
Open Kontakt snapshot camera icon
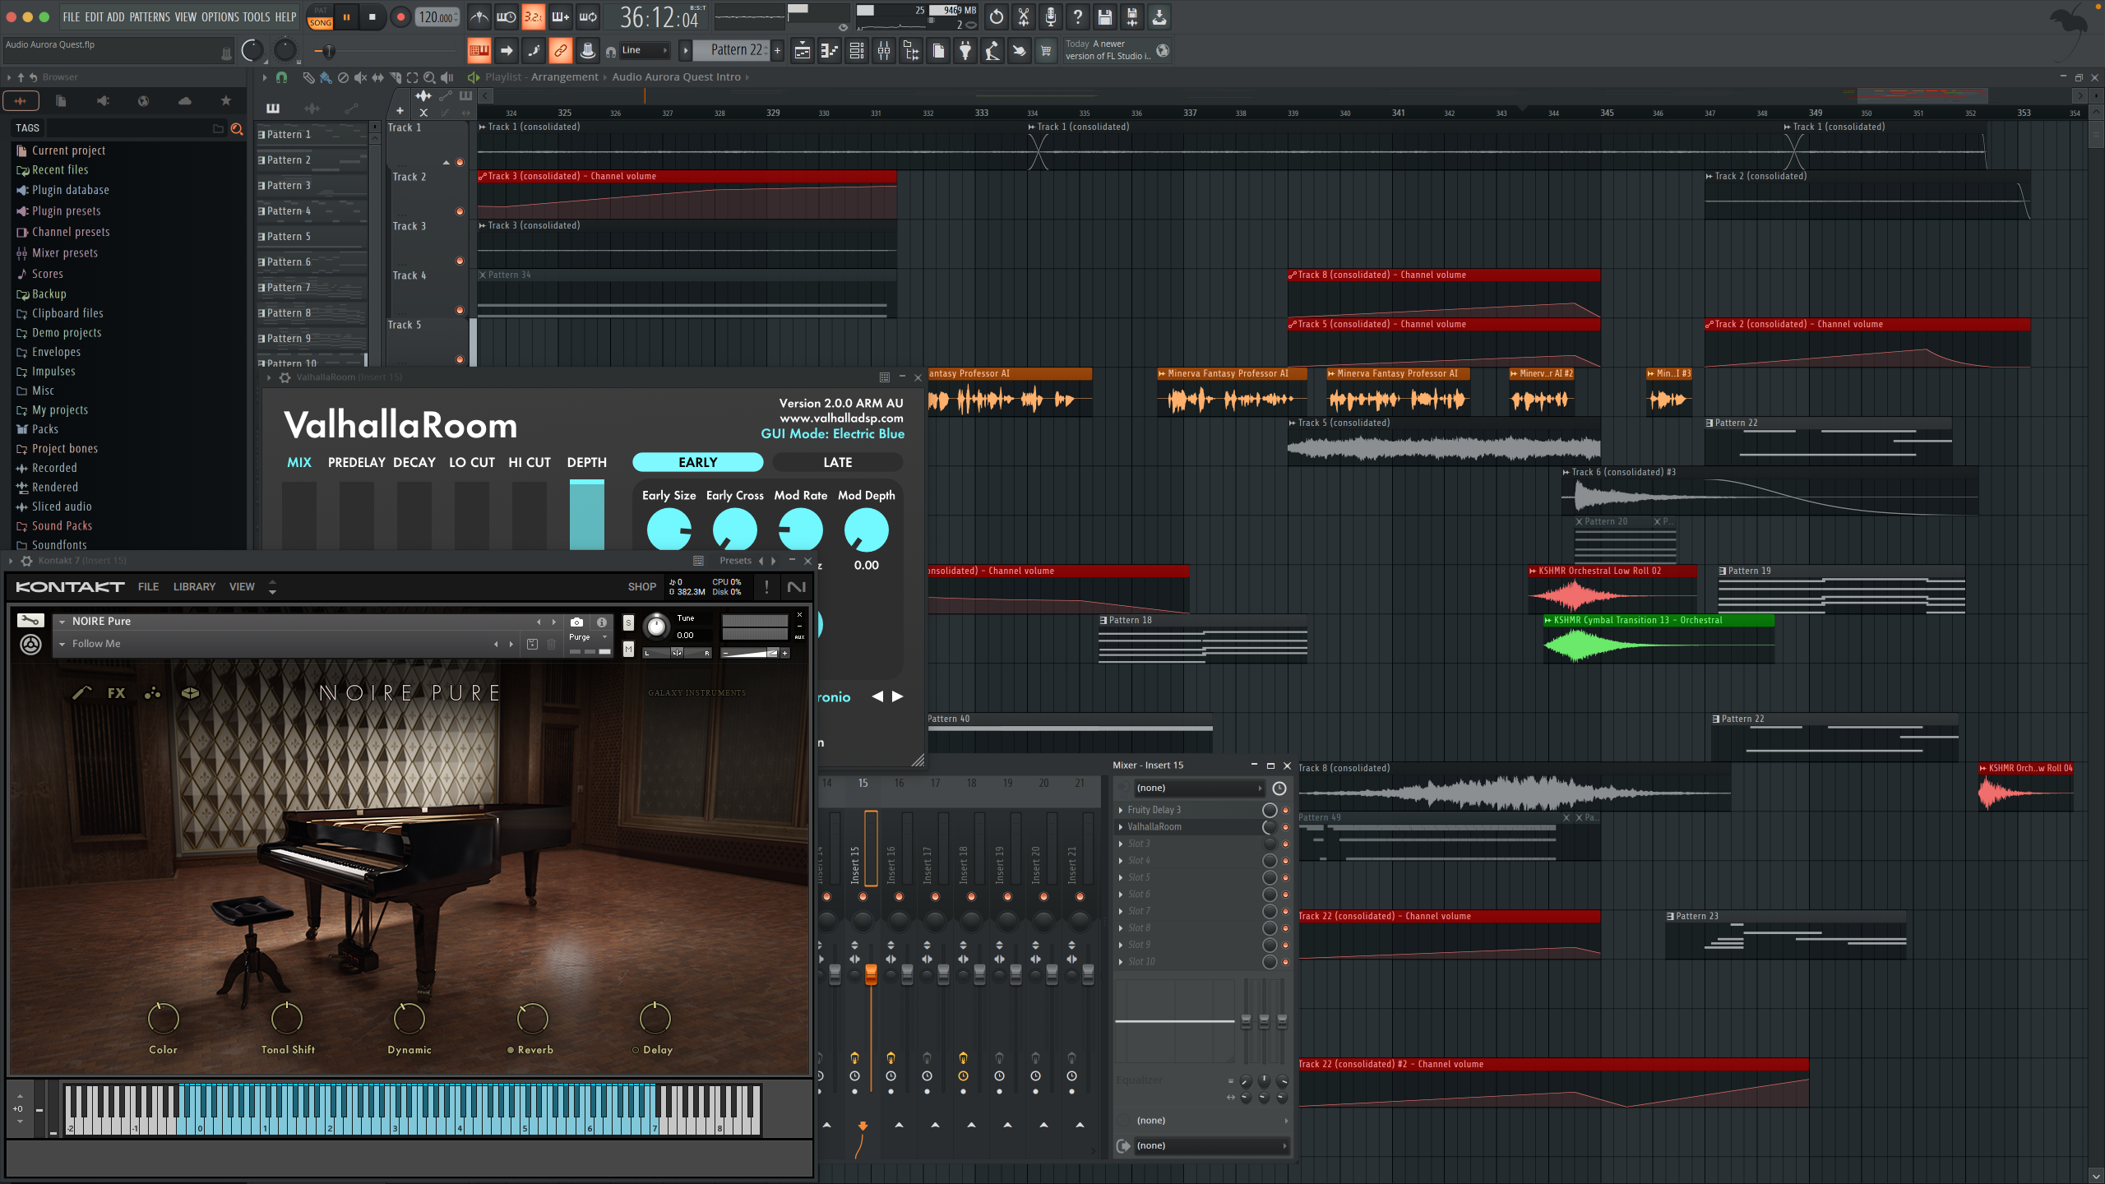(576, 622)
